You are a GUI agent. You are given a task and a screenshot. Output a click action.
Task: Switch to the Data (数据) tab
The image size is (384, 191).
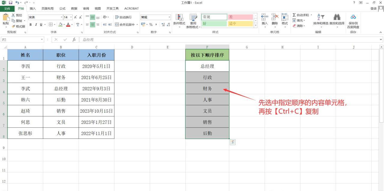click(74, 8)
